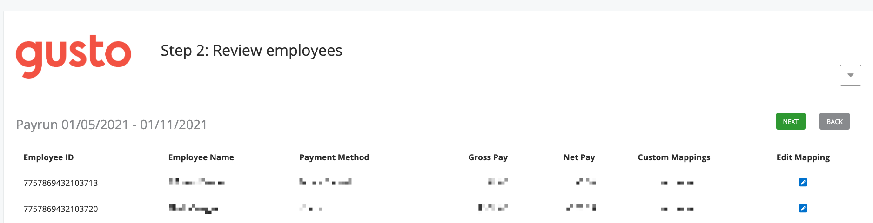The height and width of the screenshot is (223, 873).
Task: Select the Payment Method column header
Action: (x=334, y=157)
